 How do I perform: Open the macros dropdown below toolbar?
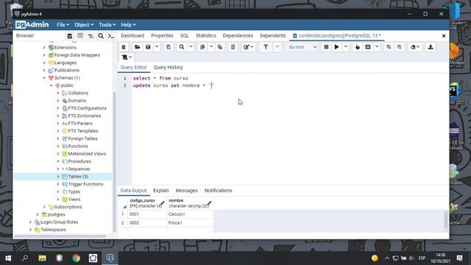tap(127, 57)
